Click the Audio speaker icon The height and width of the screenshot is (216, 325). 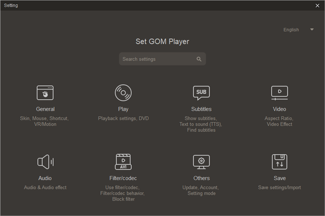[45, 162]
